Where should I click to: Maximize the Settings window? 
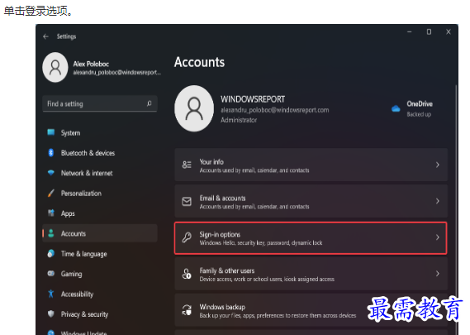pos(429,31)
